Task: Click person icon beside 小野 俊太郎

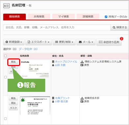Action: coord(53,101)
